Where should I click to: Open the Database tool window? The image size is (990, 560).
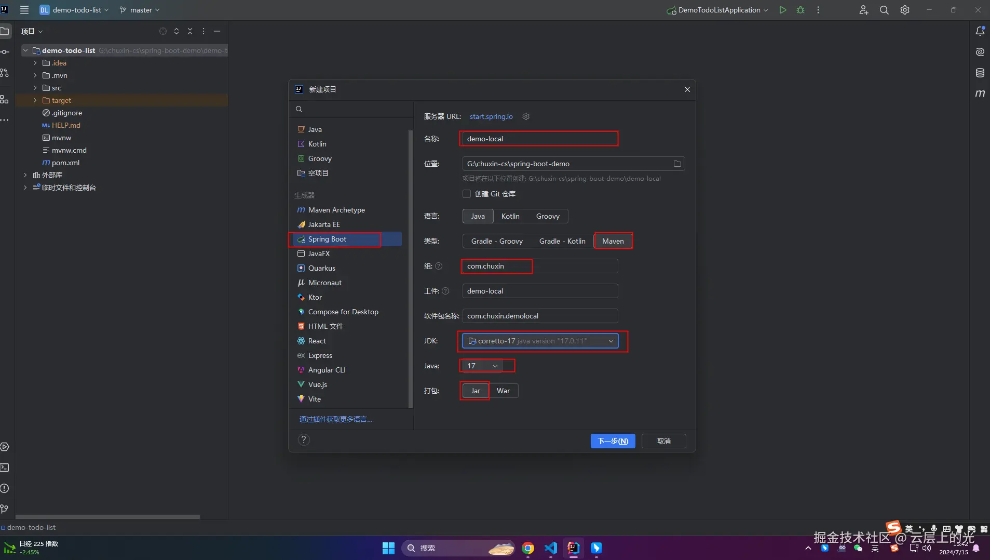[980, 73]
